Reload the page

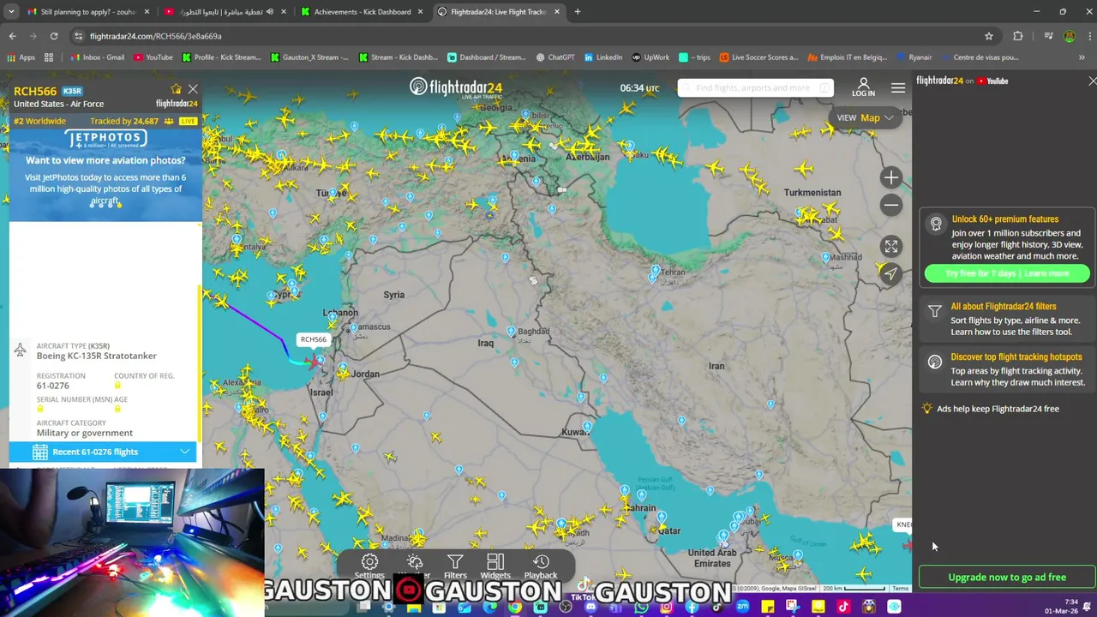pos(53,36)
